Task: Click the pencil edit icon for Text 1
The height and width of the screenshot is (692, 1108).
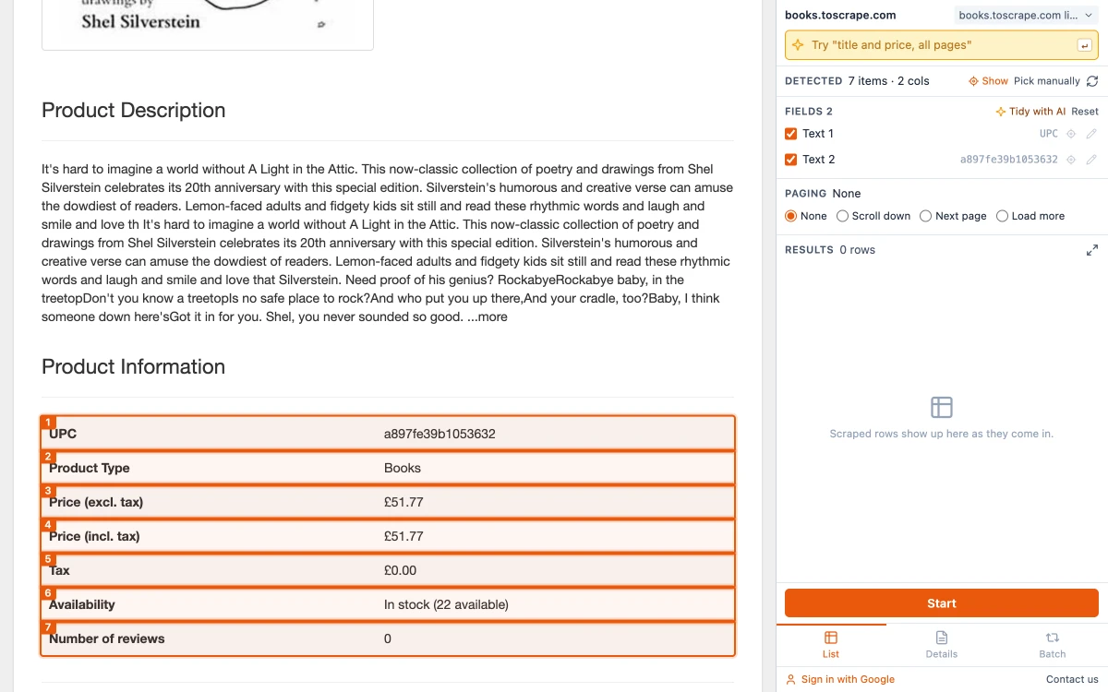Action: tap(1091, 134)
